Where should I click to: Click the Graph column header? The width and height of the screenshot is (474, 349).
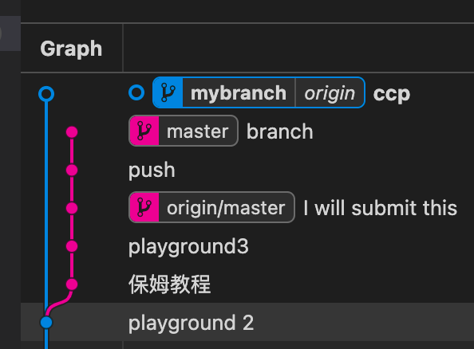tap(71, 49)
